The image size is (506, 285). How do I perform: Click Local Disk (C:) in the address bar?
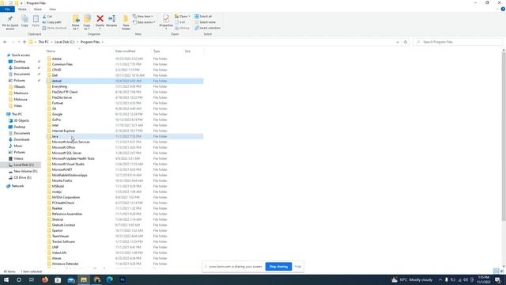coord(64,42)
